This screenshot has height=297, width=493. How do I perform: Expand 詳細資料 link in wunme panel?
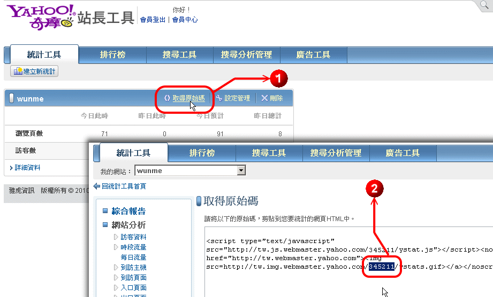click(x=27, y=168)
